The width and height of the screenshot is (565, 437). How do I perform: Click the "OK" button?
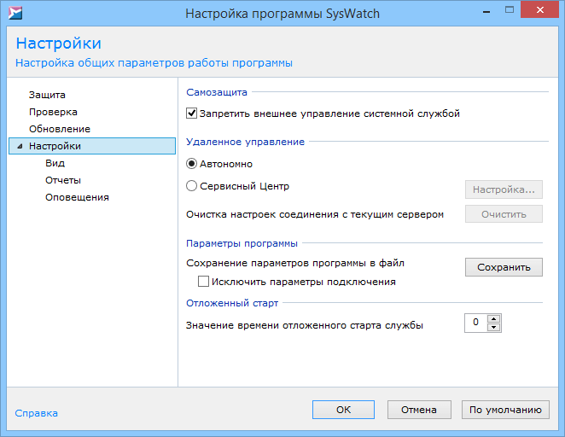(343, 410)
